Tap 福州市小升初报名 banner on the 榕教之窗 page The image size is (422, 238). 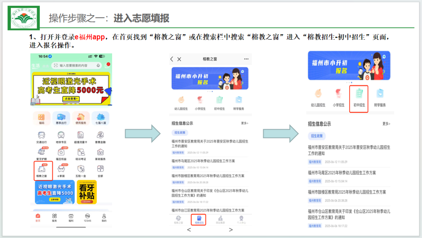(x=210, y=78)
